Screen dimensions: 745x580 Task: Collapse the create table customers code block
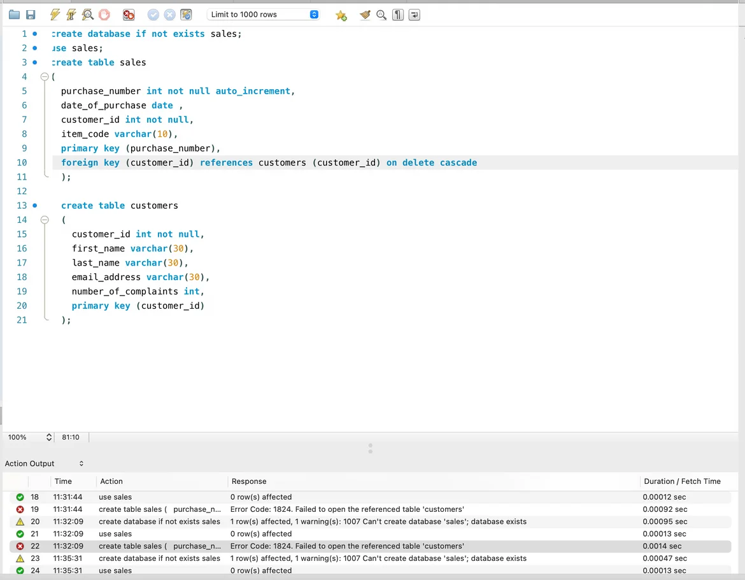pyautogui.click(x=45, y=220)
